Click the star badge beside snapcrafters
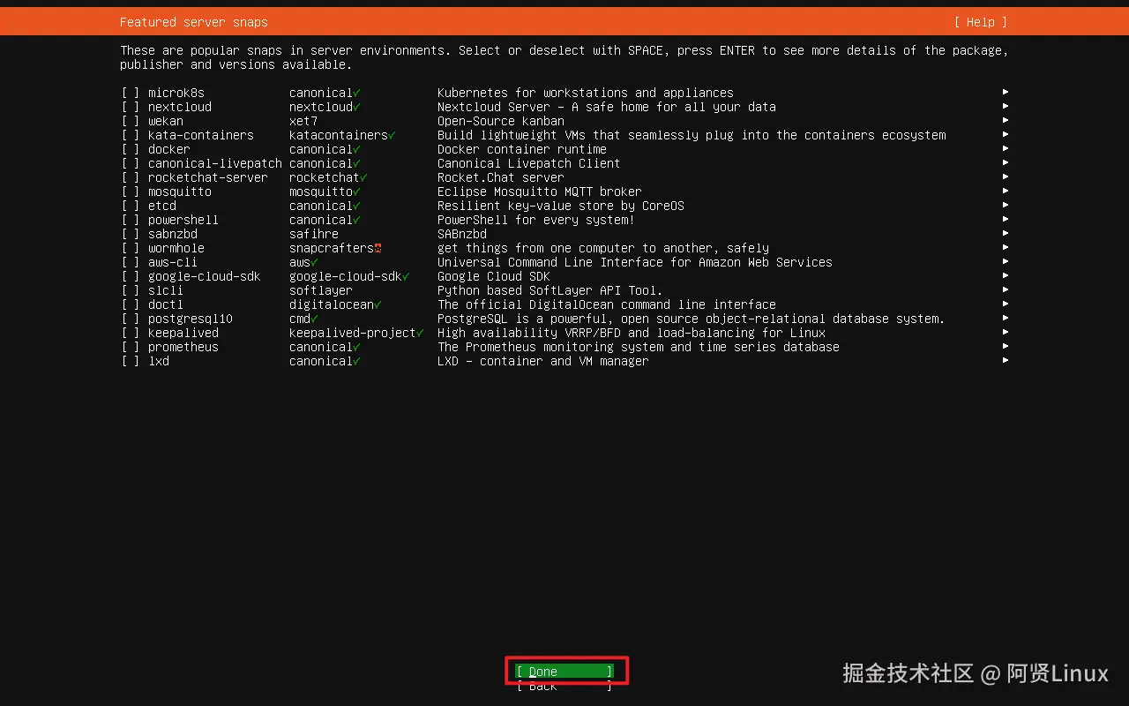1129x706 pixels. pos(378,248)
